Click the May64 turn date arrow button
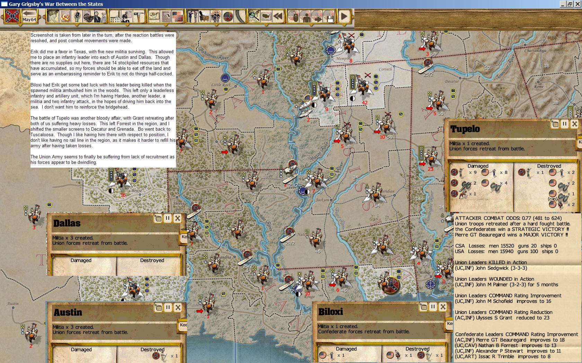This screenshot has height=363, width=582. click(x=29, y=16)
